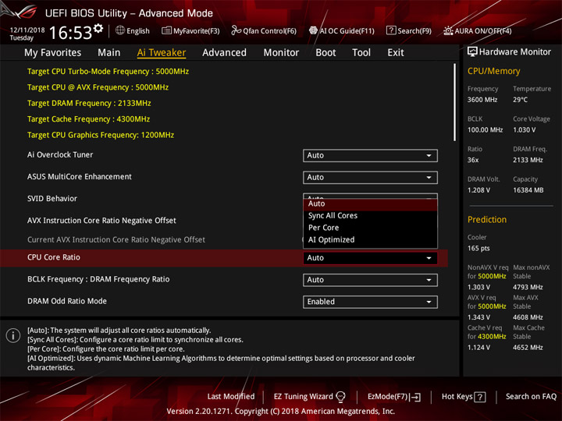
Task: Click the English language button
Action: (x=137, y=30)
